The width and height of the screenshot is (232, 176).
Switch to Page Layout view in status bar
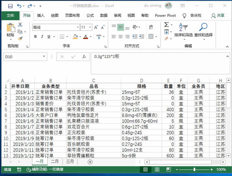pyautogui.click(x=157, y=169)
